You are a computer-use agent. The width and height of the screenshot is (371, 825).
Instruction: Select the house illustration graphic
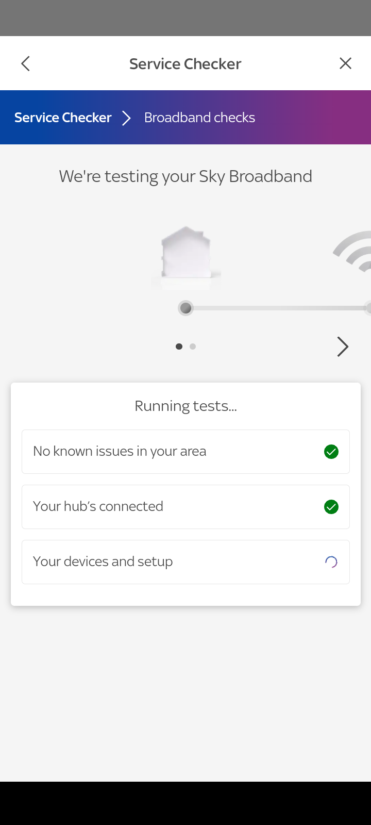pyautogui.click(x=185, y=255)
